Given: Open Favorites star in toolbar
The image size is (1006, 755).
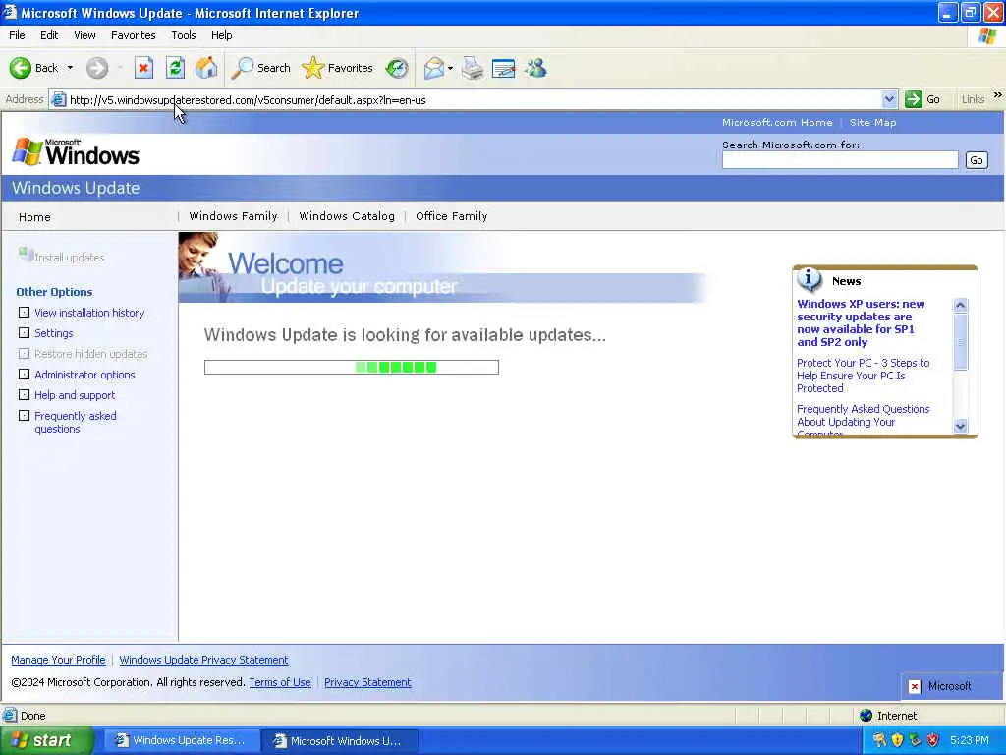Looking at the screenshot, I should [312, 68].
